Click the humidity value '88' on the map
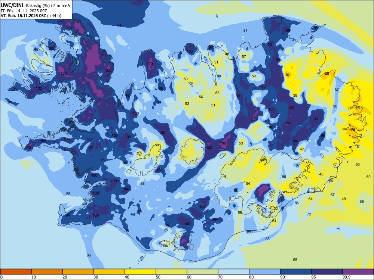Screen dimensions: 374x280 point(142,184)
